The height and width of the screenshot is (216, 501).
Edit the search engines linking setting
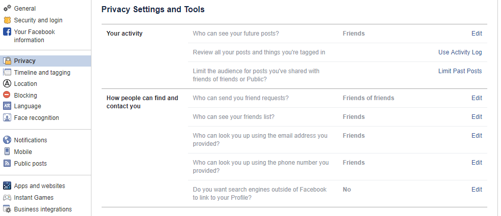[476, 190]
